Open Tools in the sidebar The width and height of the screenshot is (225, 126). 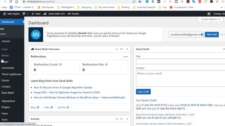point(5,120)
